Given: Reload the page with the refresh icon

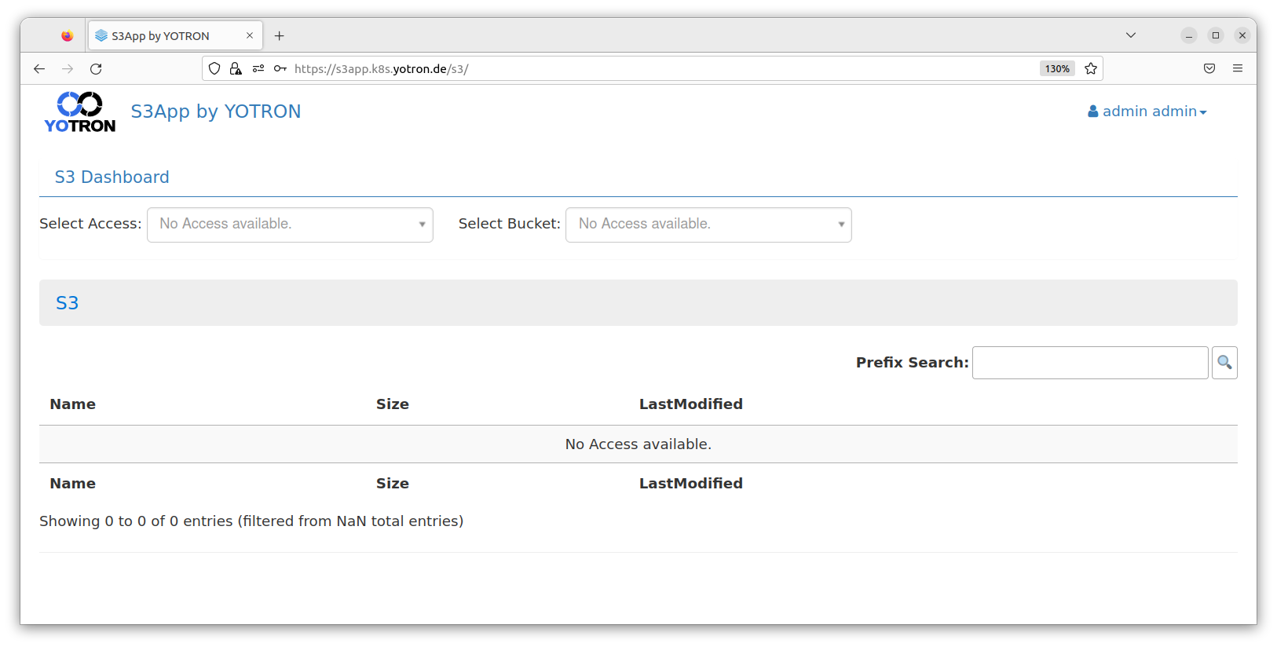Looking at the screenshot, I should (96, 69).
